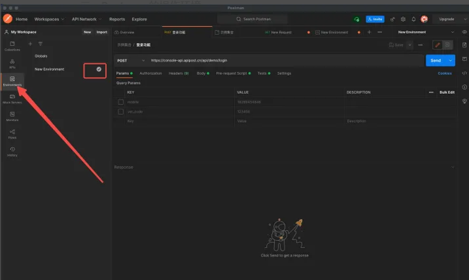Click the Postman logo icon
Viewport: 469px width, 280px height.
(8, 19)
